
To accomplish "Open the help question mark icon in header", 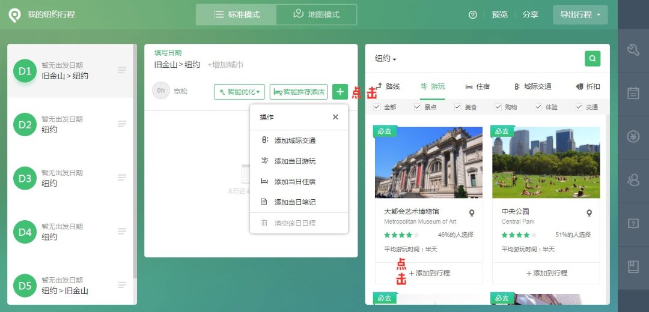I will click(x=472, y=14).
